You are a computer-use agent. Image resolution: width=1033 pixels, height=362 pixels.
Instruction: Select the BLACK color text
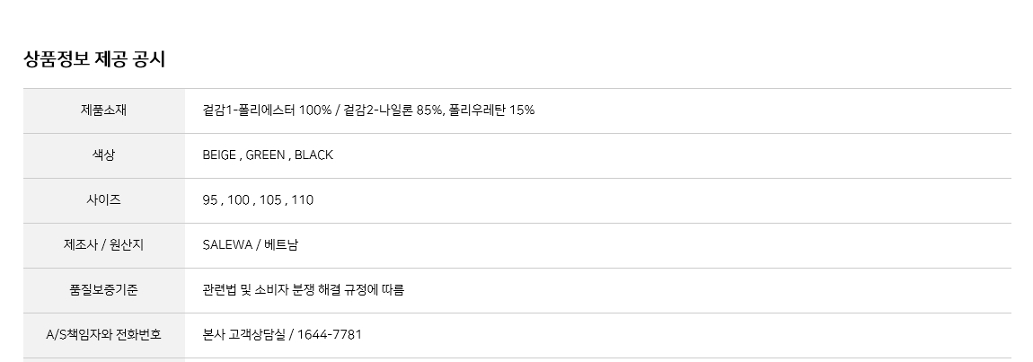click(x=313, y=155)
